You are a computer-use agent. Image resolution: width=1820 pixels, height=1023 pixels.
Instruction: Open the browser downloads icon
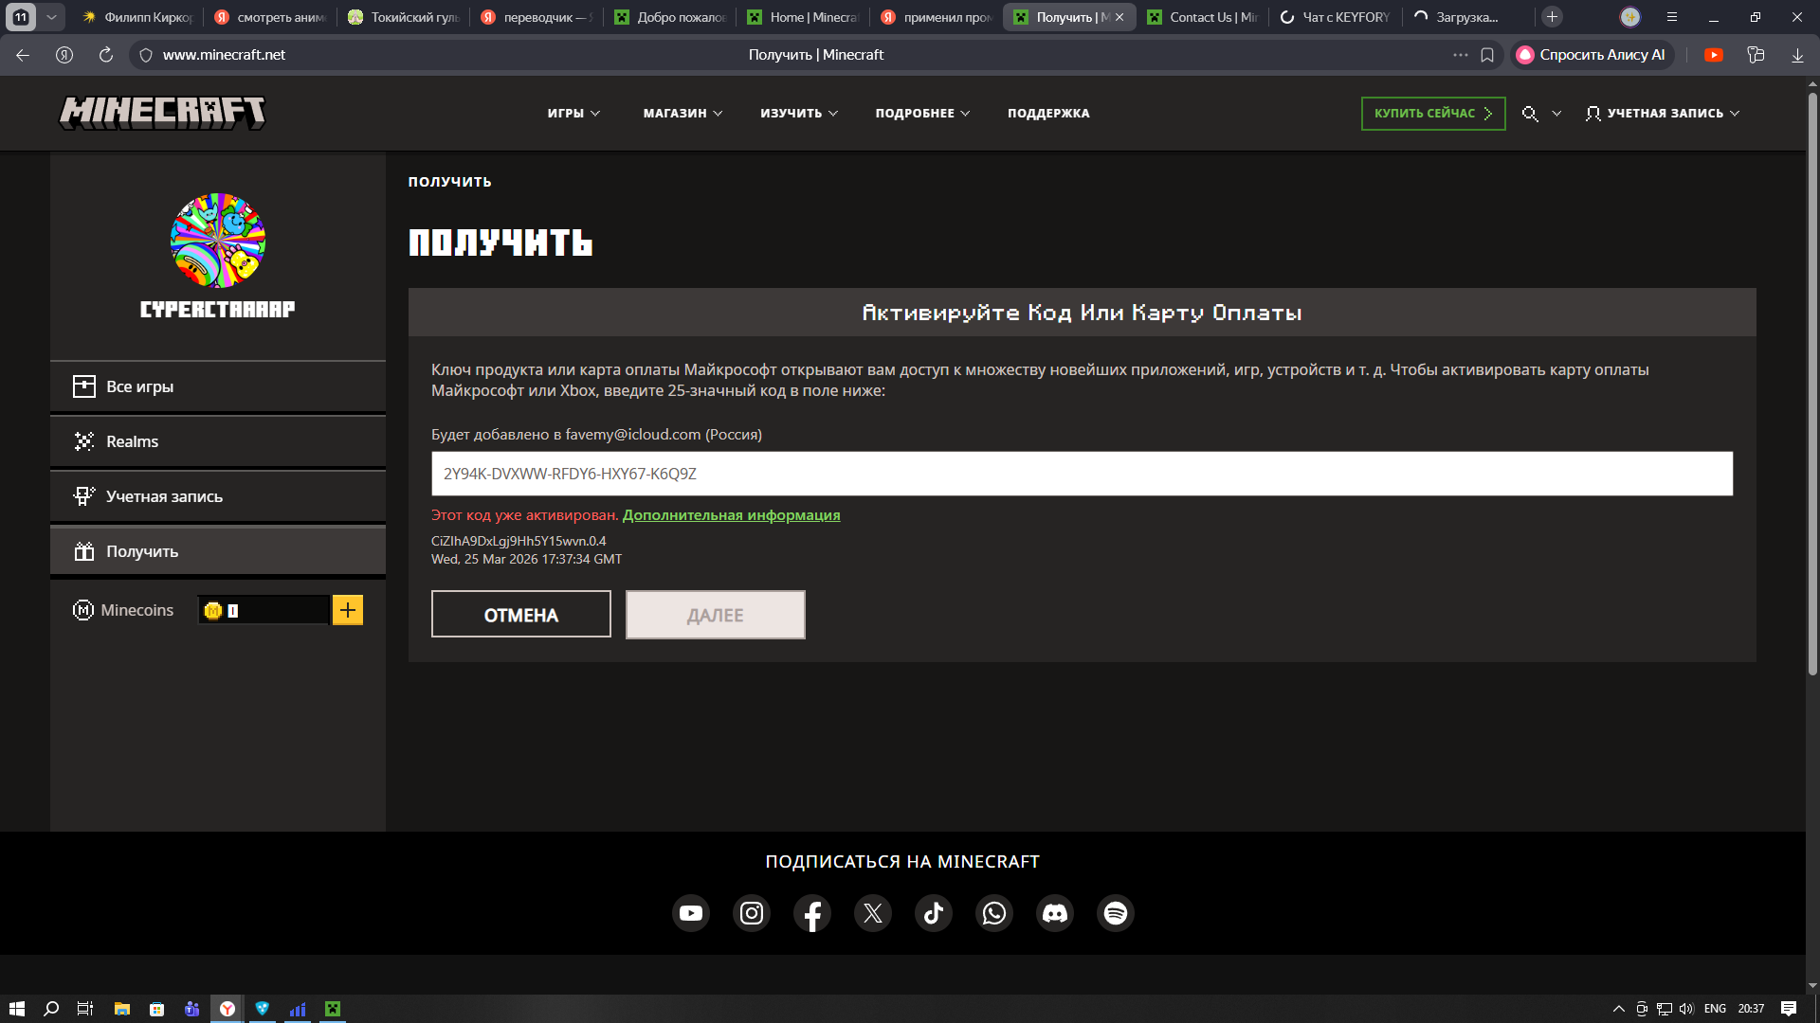click(1797, 55)
